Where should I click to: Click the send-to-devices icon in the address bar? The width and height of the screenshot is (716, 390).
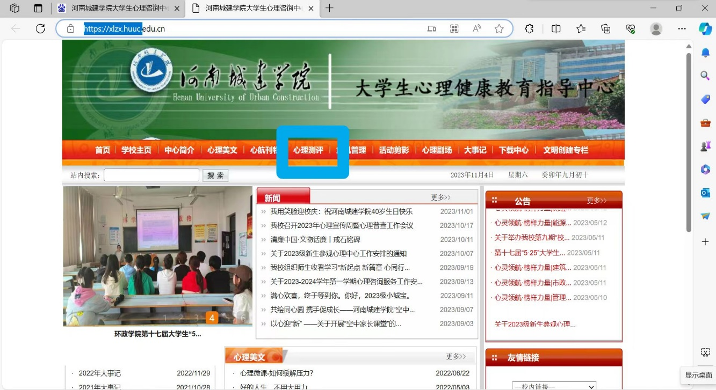coord(432,29)
